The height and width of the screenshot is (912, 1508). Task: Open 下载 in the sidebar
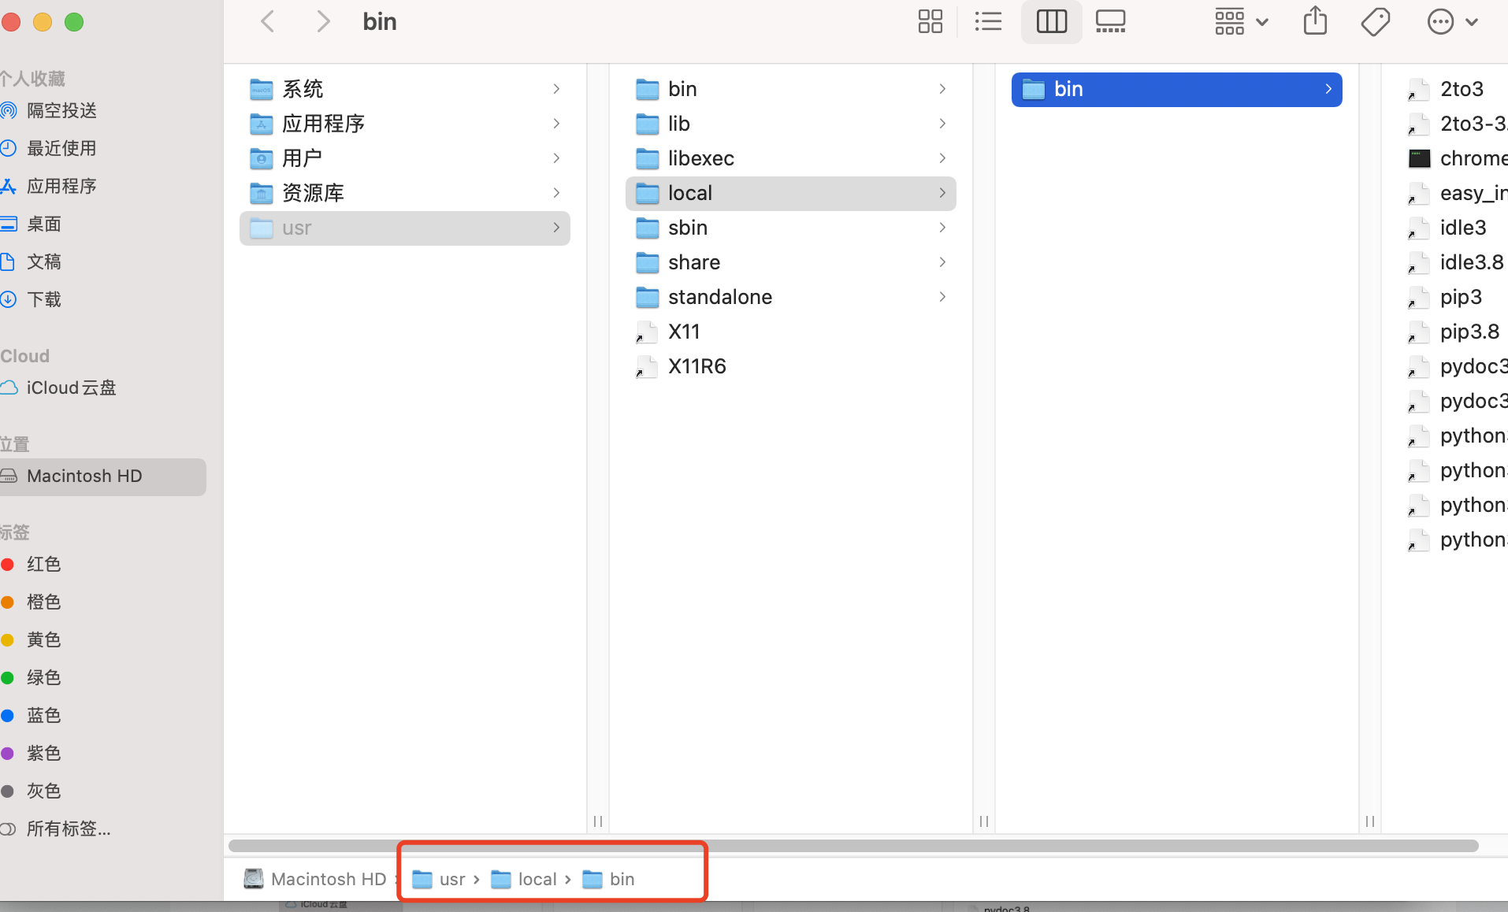click(43, 299)
